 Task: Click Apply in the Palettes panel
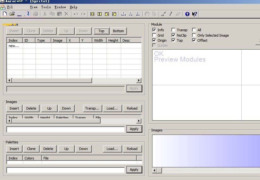click(x=134, y=170)
